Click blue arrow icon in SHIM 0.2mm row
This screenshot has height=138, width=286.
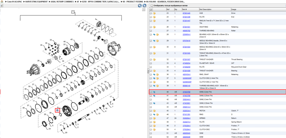tap(154, 92)
